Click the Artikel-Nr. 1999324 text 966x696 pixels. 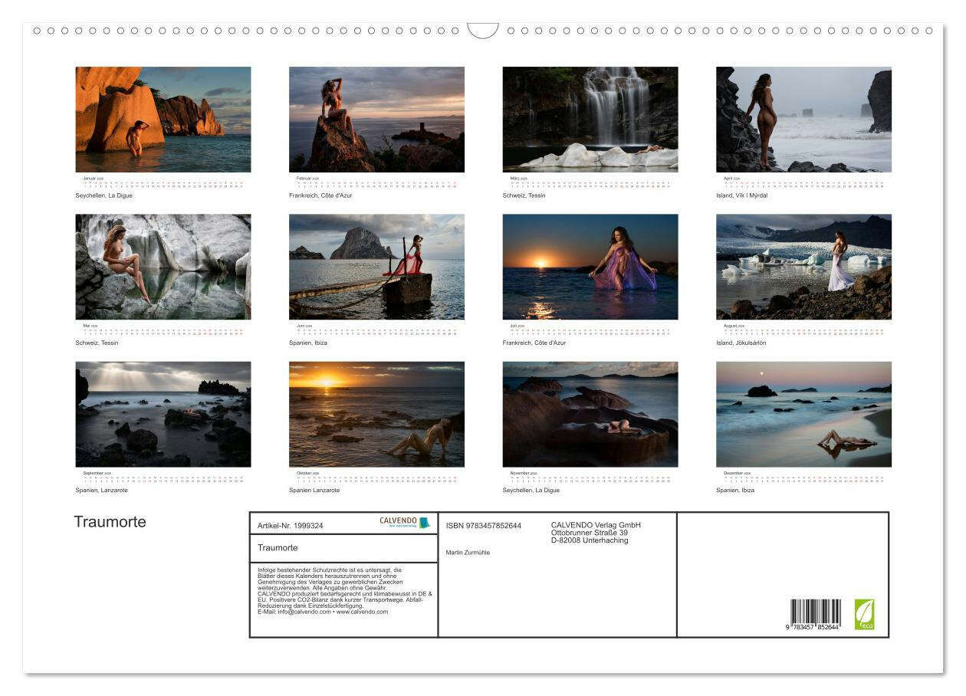291,526
